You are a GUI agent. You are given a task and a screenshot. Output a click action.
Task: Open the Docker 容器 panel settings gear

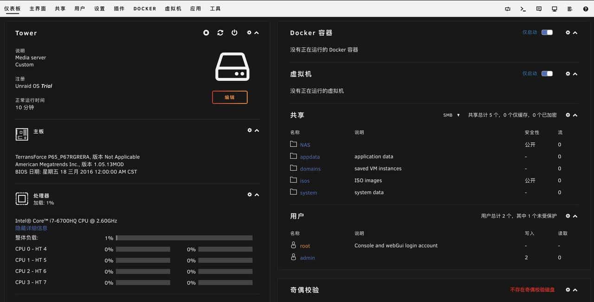[567, 32]
